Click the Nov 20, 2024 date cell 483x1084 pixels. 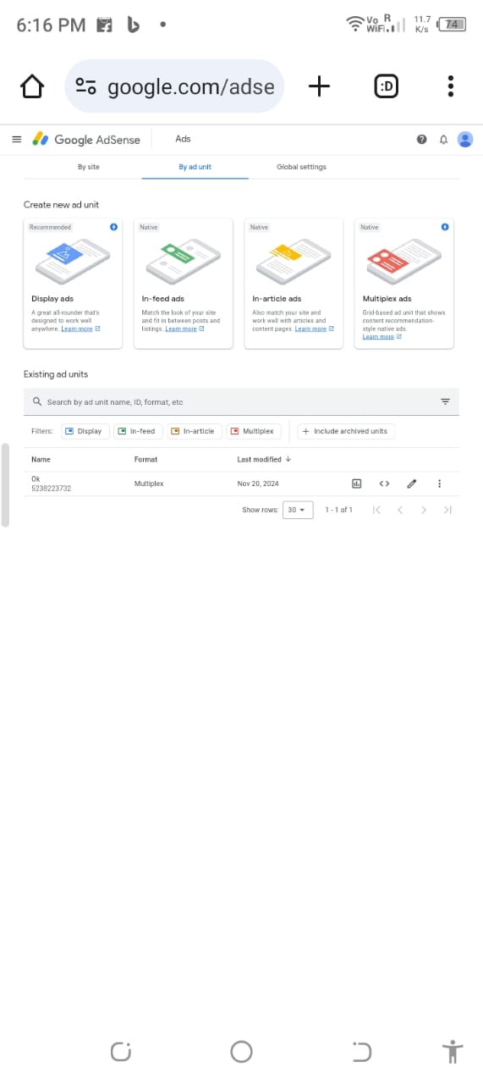tap(258, 484)
